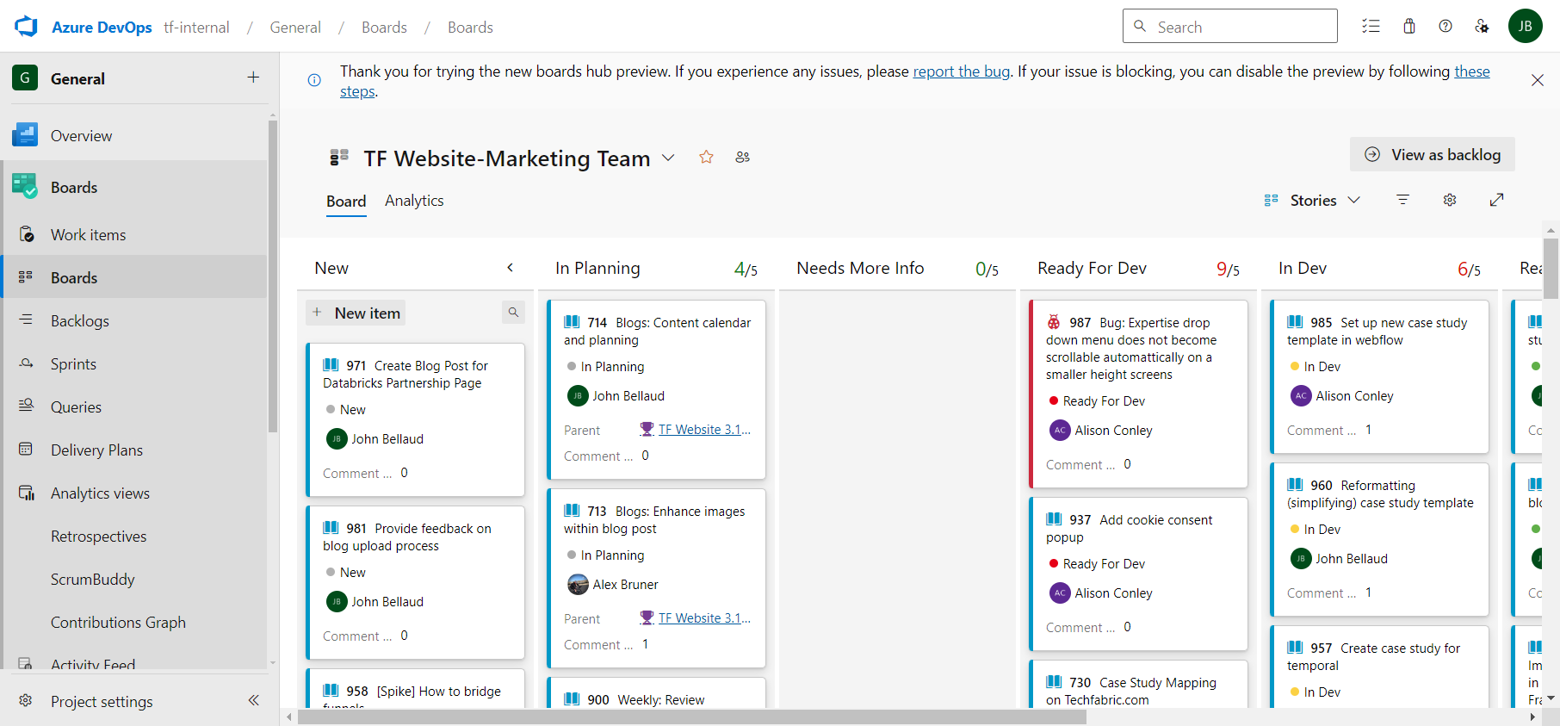The width and height of the screenshot is (1560, 726).
Task: Click New item button
Action: pyautogui.click(x=356, y=313)
